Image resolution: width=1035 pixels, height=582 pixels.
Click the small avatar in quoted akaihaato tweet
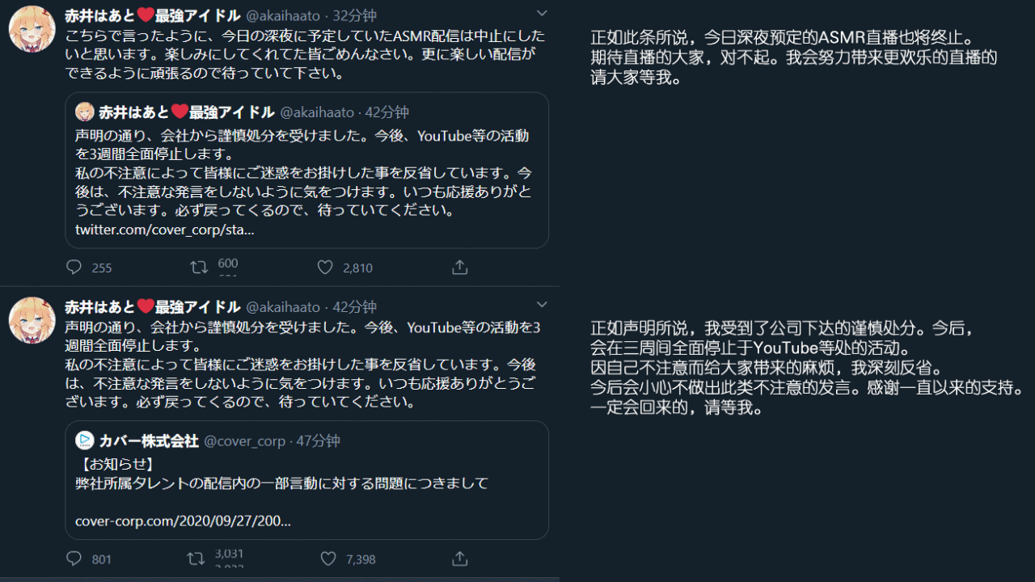pos(85,112)
